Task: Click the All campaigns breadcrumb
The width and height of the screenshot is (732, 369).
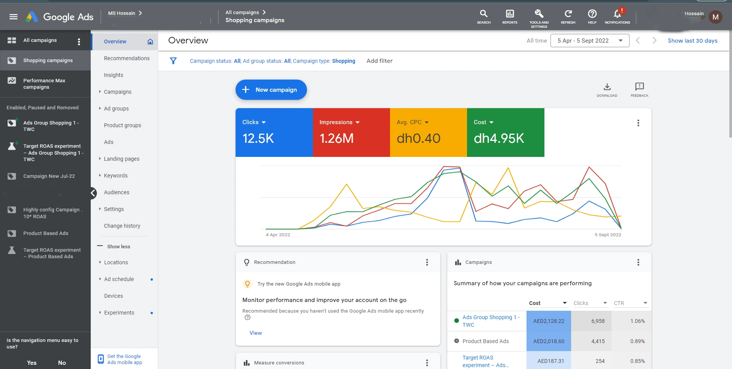Action: [242, 12]
